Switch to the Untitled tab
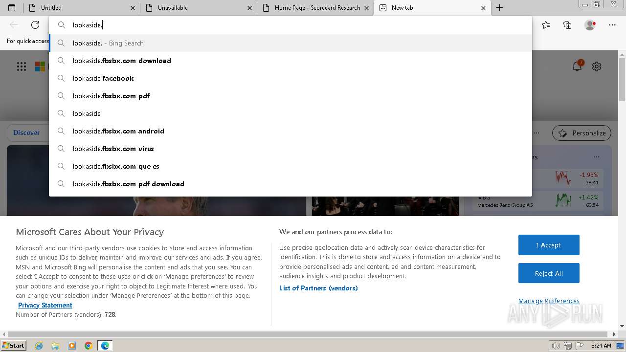Viewport: 626px width, 352px height. point(81,8)
